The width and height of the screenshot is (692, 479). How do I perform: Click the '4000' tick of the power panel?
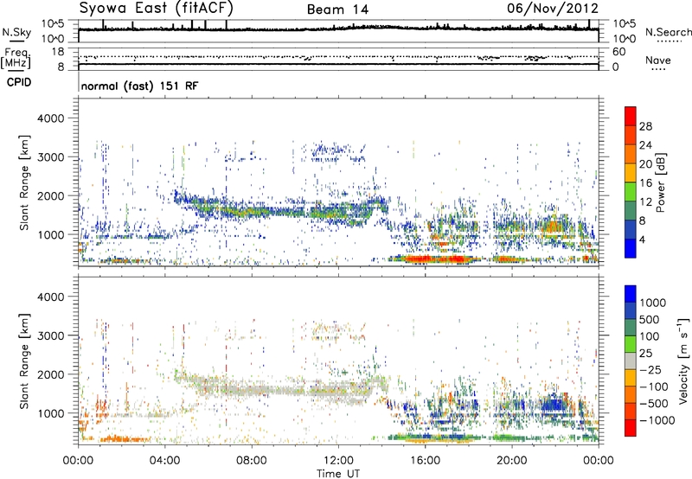coord(50,118)
